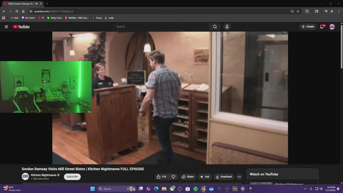Open the Chrome apps grid in bookmarks bar

click(3, 18)
